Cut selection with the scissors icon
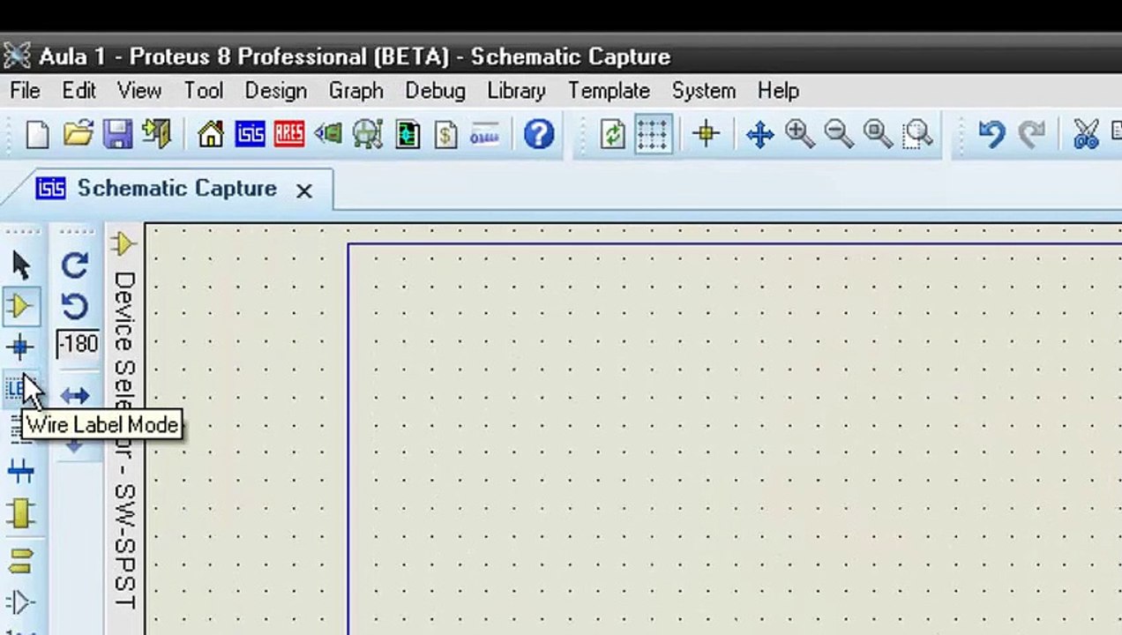 click(1085, 135)
